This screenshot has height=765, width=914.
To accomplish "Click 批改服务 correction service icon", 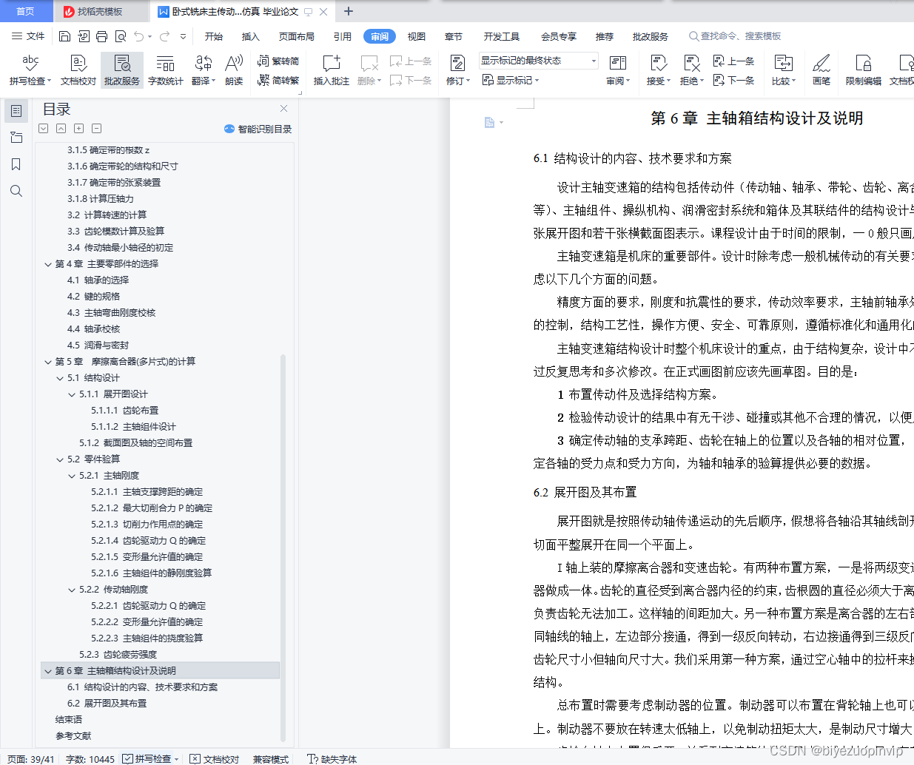I will pyautogui.click(x=122, y=70).
